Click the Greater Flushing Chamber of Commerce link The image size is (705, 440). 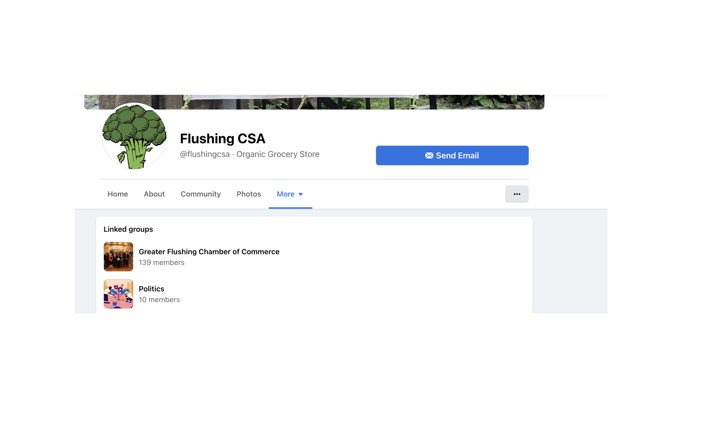click(x=209, y=252)
